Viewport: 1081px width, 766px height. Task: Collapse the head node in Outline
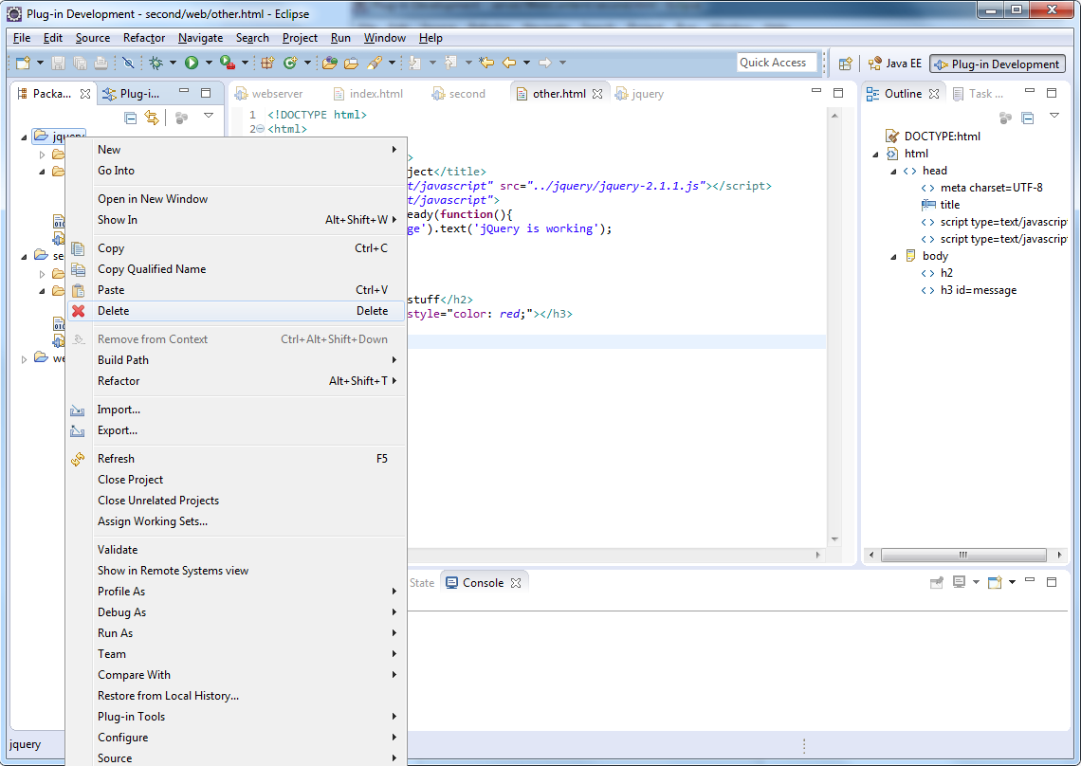[x=893, y=172]
